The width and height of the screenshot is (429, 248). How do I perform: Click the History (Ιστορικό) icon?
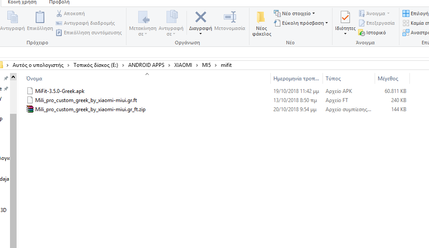[x=362, y=33]
